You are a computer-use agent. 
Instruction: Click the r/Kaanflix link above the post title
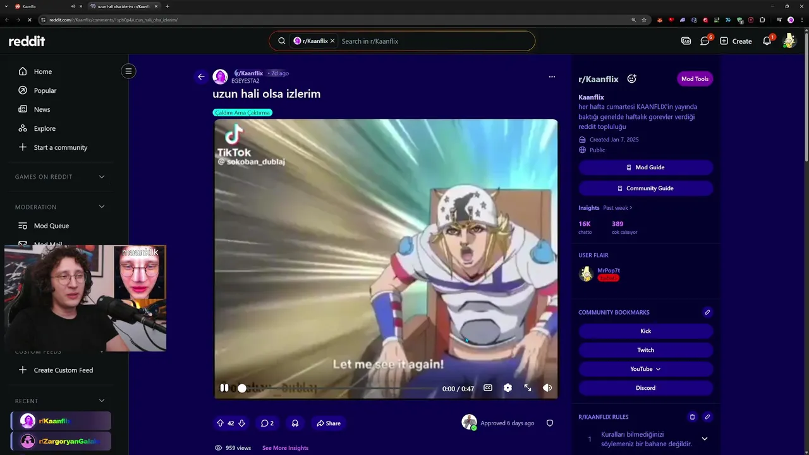248,73
